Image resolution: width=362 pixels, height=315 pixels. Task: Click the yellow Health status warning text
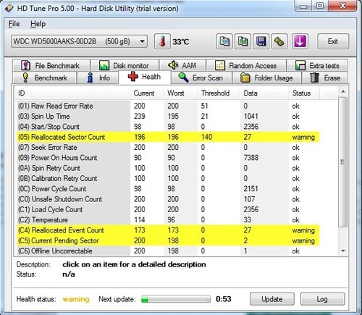(x=76, y=299)
